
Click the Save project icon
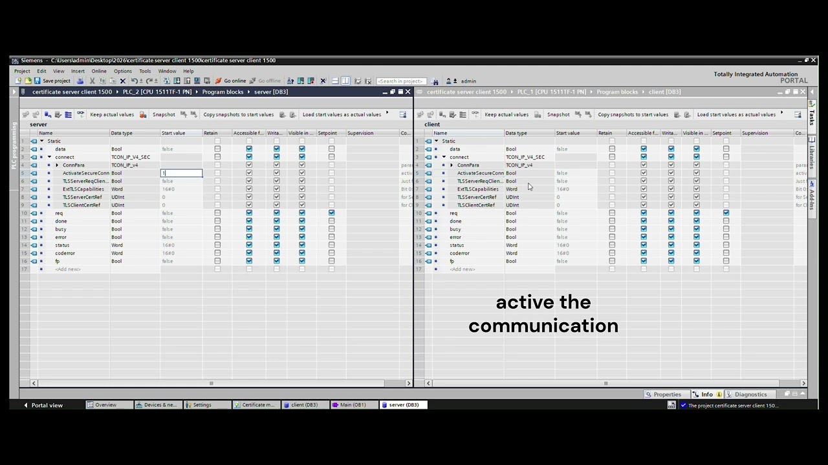38,81
